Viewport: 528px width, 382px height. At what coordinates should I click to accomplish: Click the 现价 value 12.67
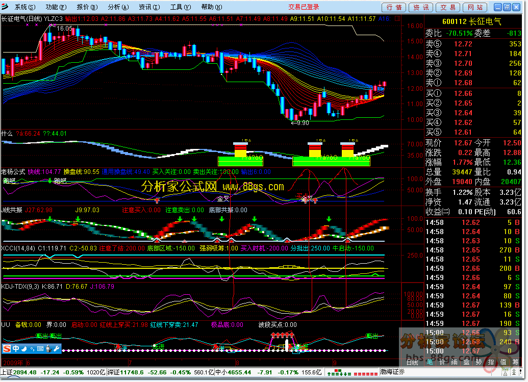point(463,143)
